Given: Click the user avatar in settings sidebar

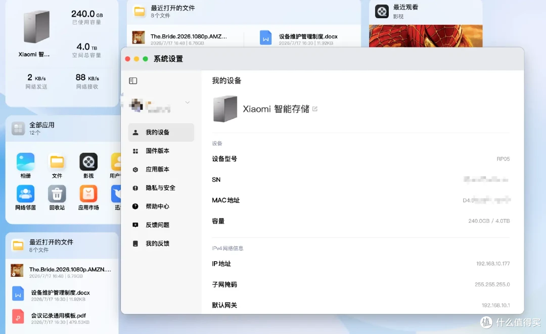Looking at the screenshot, I should [x=136, y=105].
